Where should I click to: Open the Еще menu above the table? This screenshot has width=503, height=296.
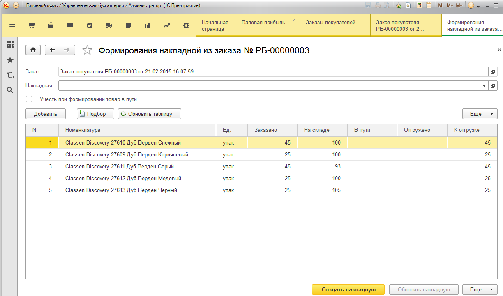pyautogui.click(x=480, y=114)
